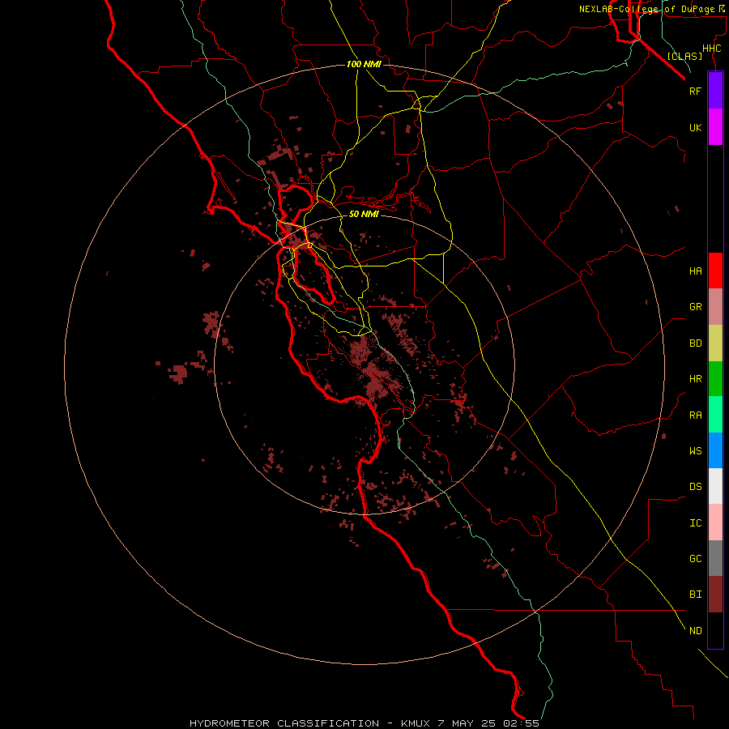Click the BD legend label

tap(695, 343)
